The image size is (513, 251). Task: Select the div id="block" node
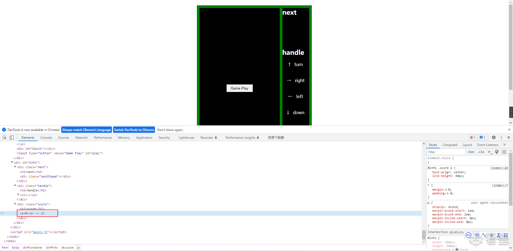[x=36, y=149]
